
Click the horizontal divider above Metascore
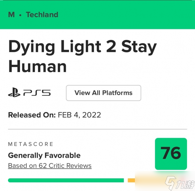pyautogui.click(x=97, y=129)
